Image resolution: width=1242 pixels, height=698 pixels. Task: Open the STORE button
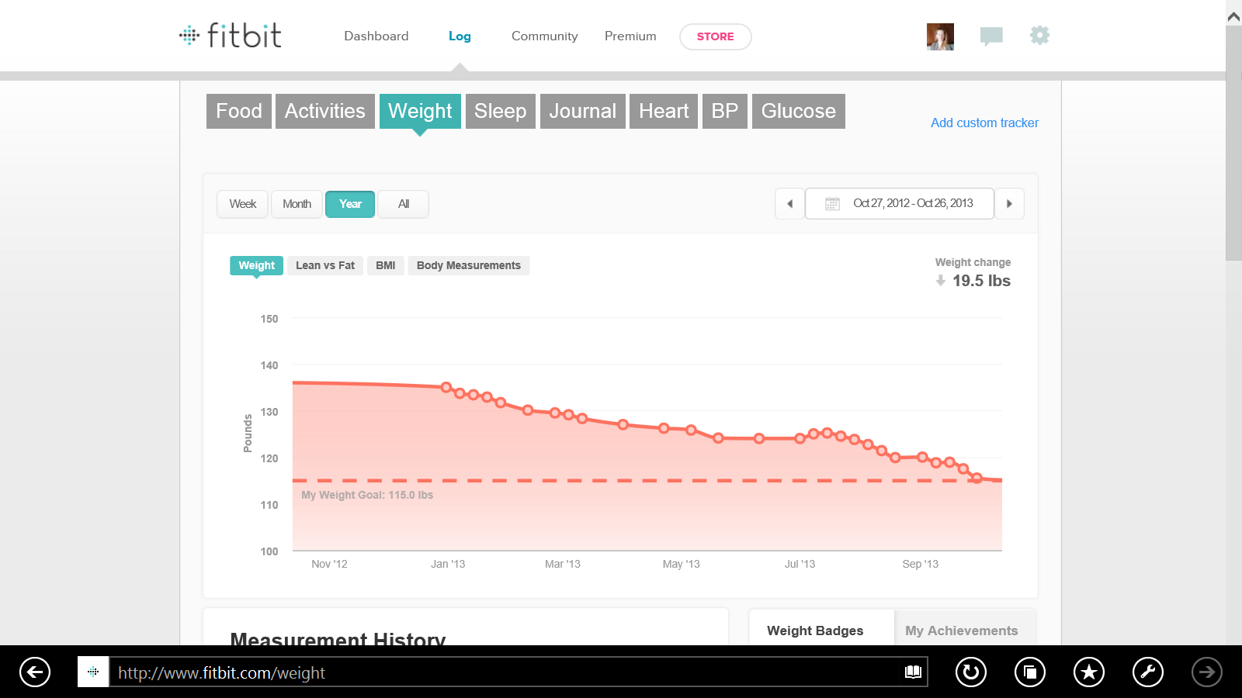[716, 36]
